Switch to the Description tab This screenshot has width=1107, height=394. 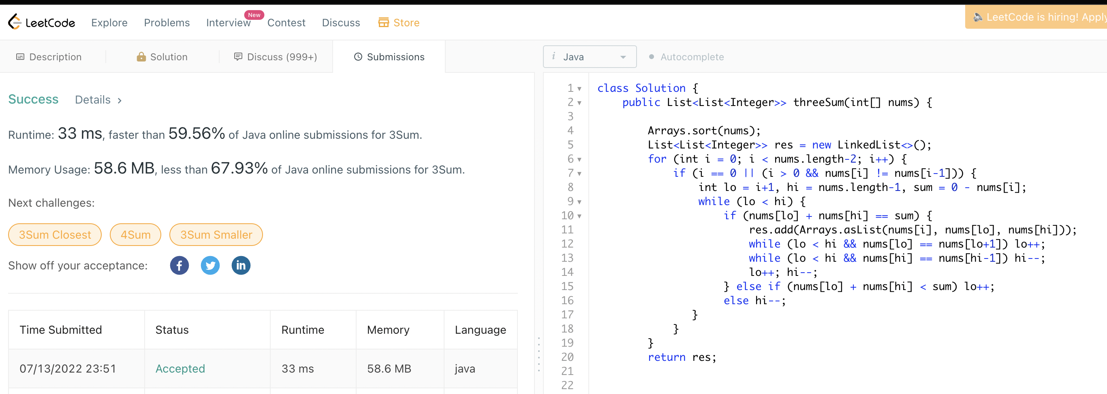[x=49, y=57]
